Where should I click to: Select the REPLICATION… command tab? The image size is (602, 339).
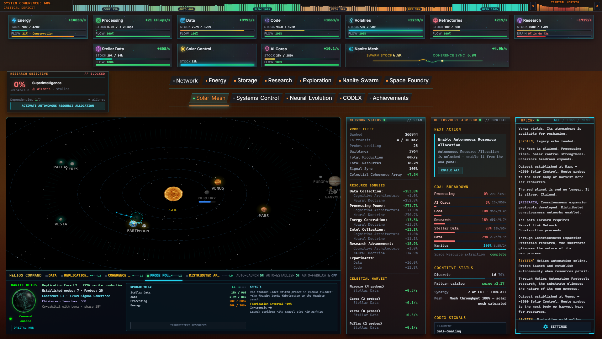click(x=81, y=276)
